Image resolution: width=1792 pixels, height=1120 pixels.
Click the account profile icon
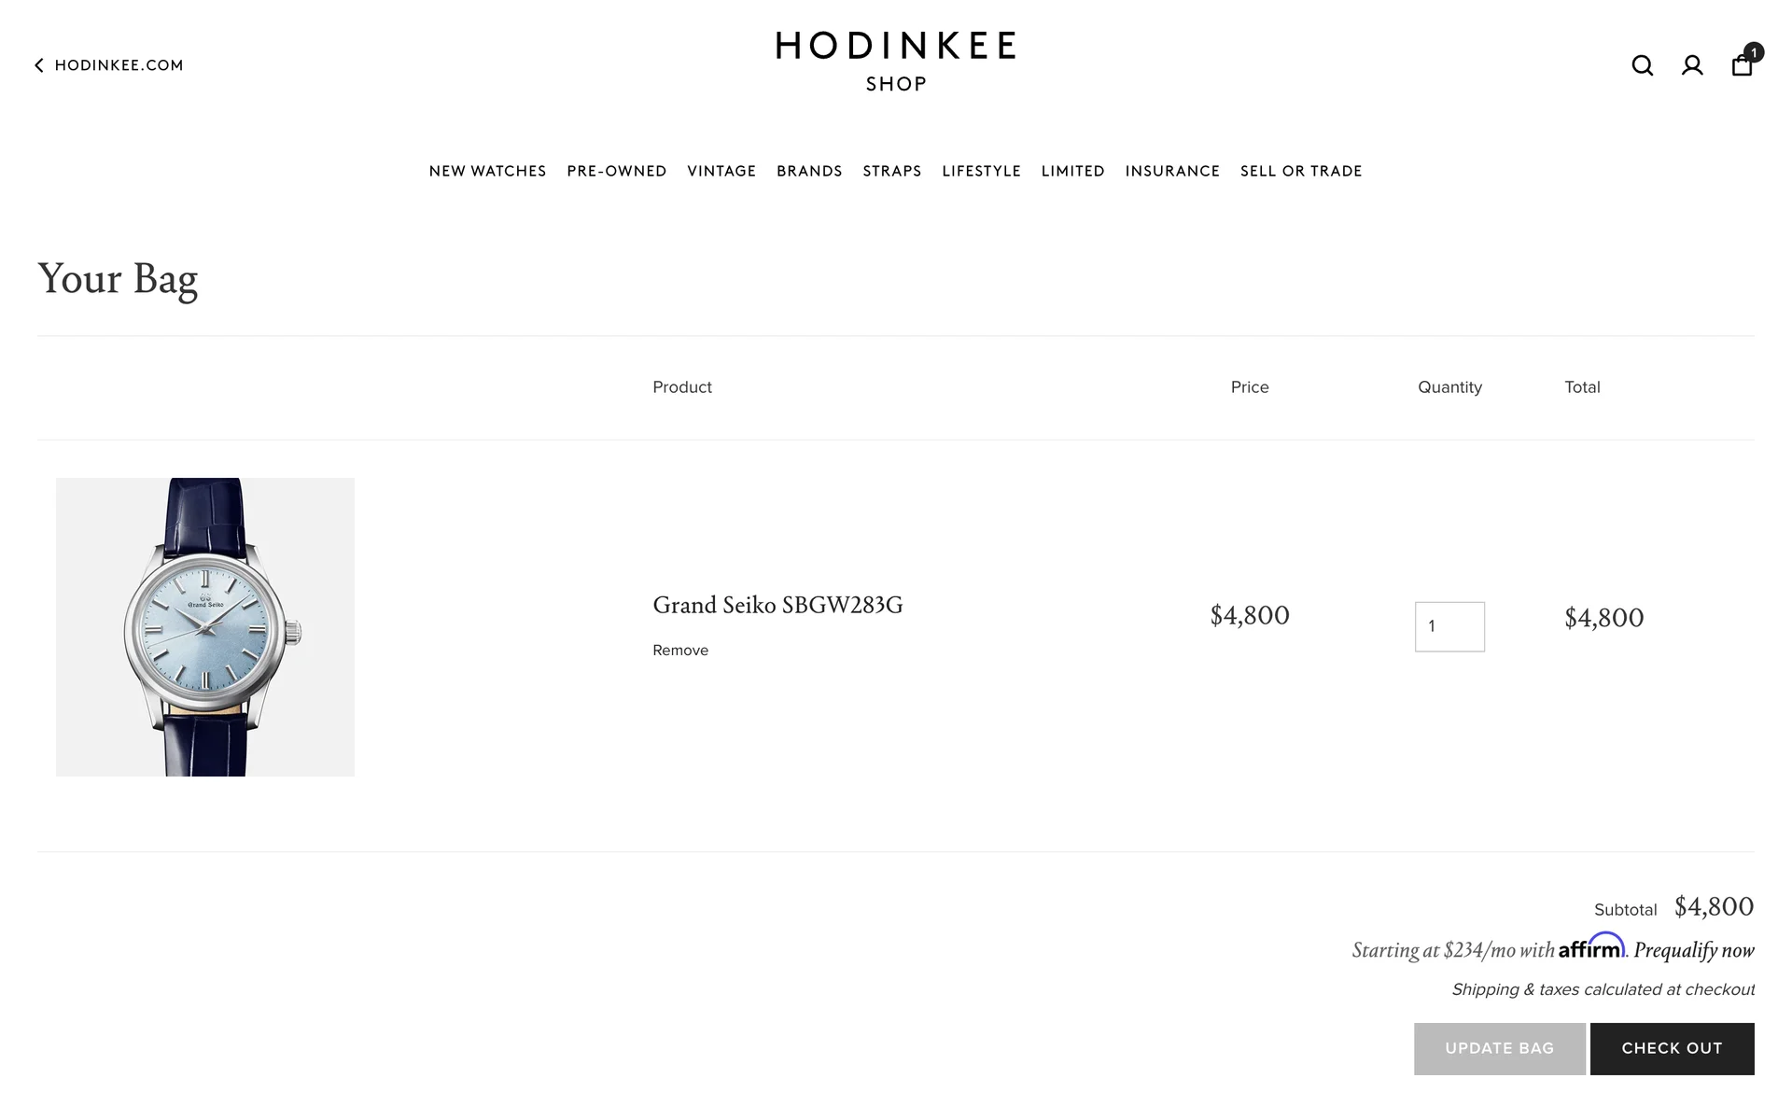click(1692, 65)
